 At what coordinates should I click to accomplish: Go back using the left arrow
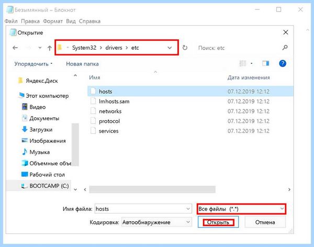15,48
